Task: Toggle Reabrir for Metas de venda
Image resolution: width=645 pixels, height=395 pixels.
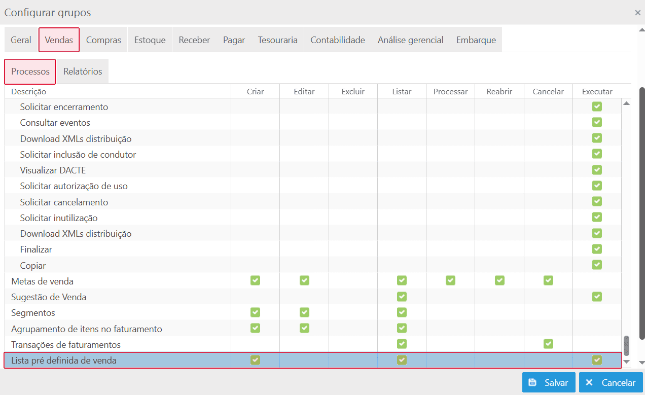Action: point(499,280)
